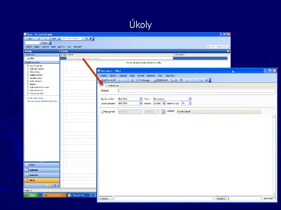
Task: Click Microsoft Office taskbar button
Action: (78, 195)
